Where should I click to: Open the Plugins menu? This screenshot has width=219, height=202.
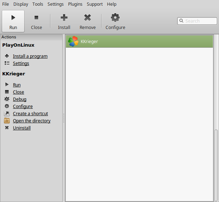[x=75, y=4]
